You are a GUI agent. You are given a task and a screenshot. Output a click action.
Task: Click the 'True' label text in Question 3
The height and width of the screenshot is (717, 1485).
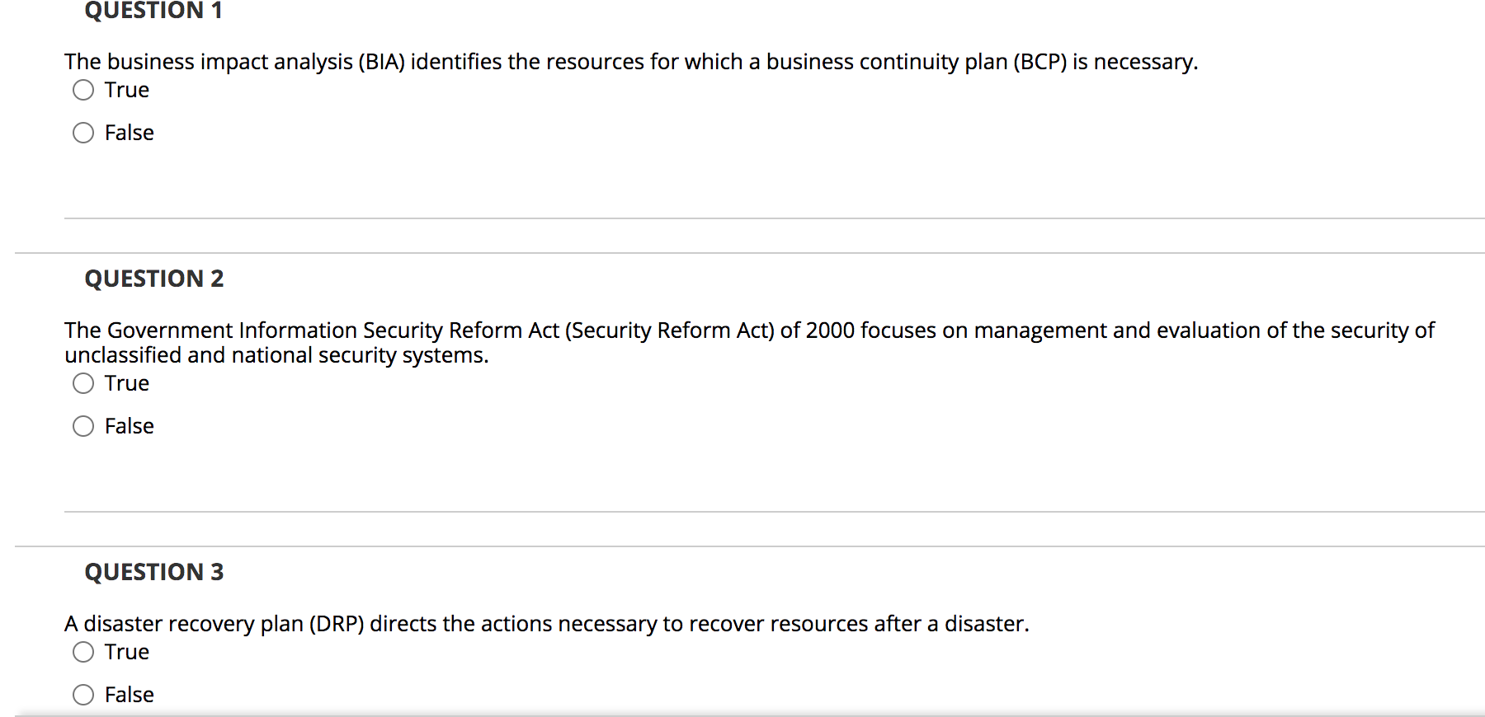[x=127, y=652]
